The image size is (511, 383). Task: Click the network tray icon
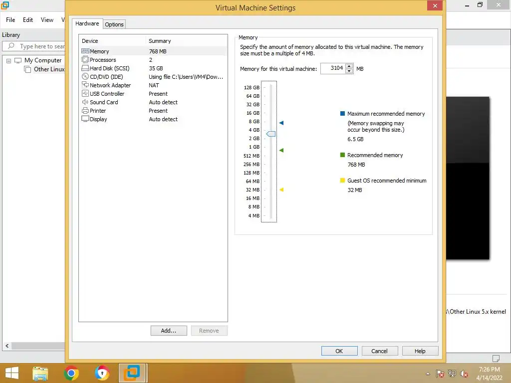click(452, 374)
